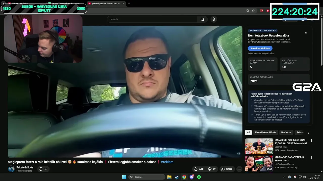Click the notification bell for Fekete Miklós
The height and width of the screenshot is (181, 323).
(41, 169)
